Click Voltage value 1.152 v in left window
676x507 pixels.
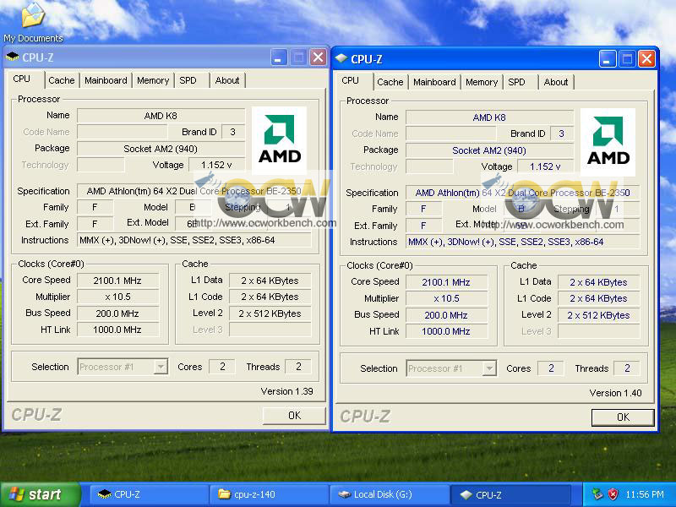[x=216, y=165]
